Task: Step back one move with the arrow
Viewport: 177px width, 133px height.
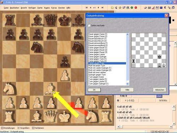Action: (x=91, y=7)
